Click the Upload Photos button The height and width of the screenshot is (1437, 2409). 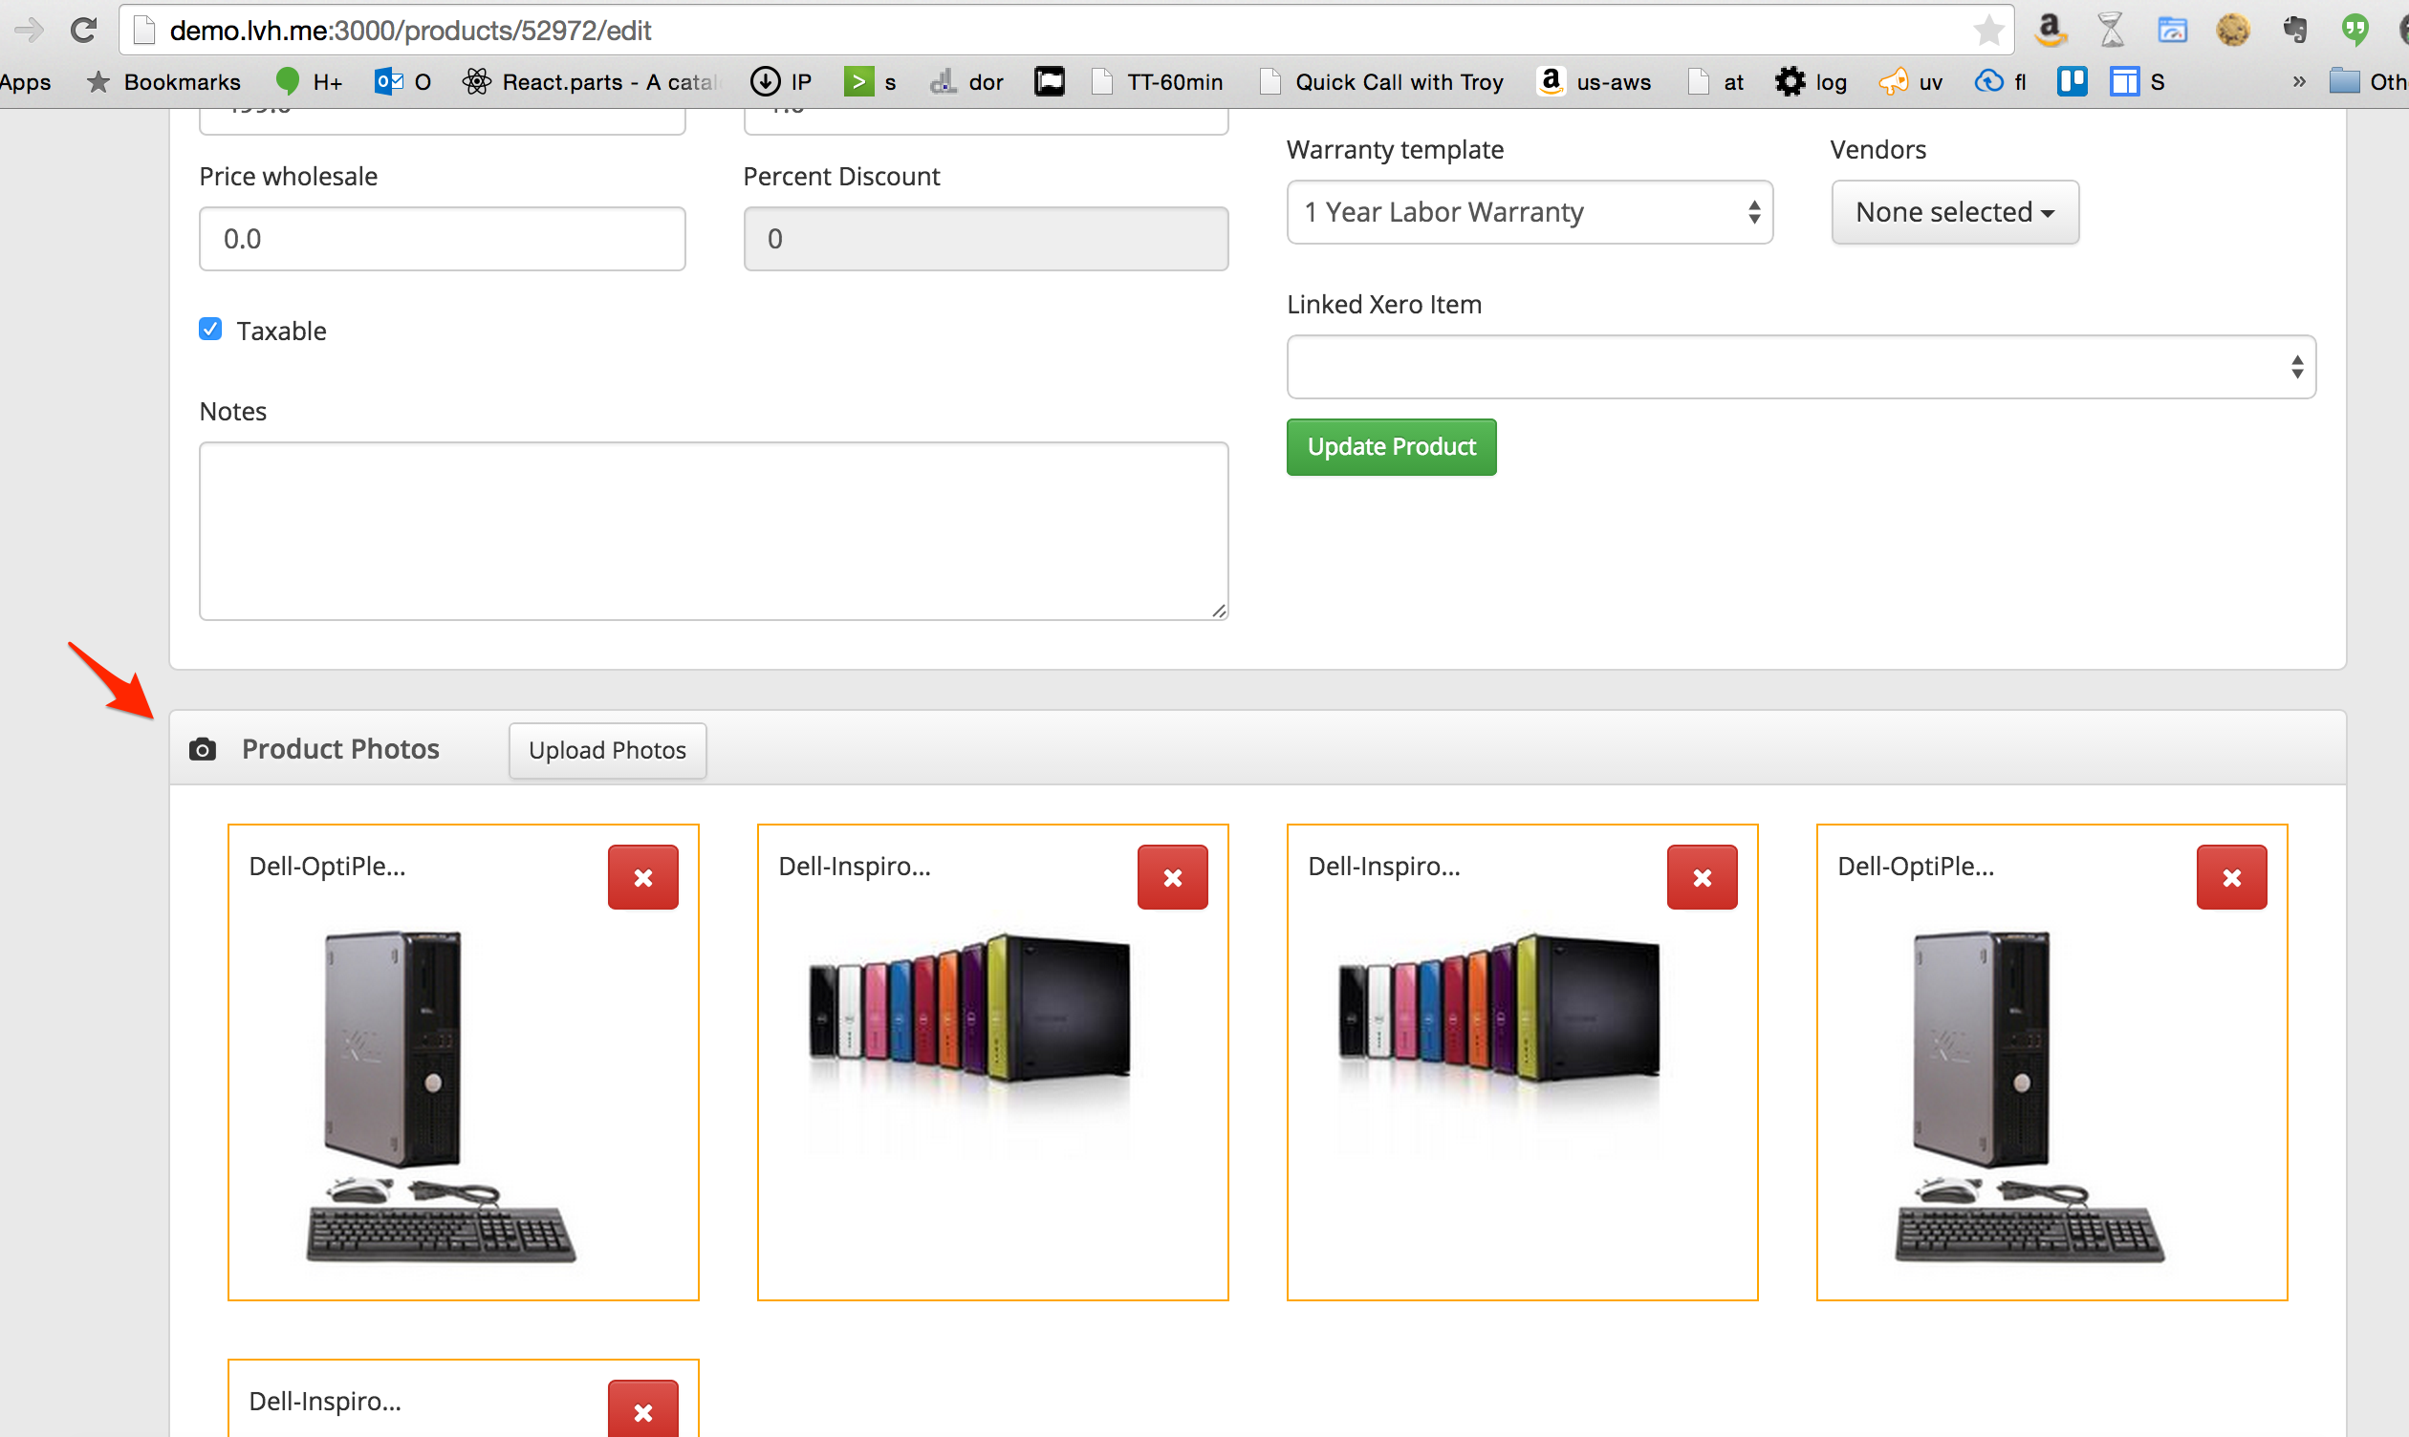(606, 750)
